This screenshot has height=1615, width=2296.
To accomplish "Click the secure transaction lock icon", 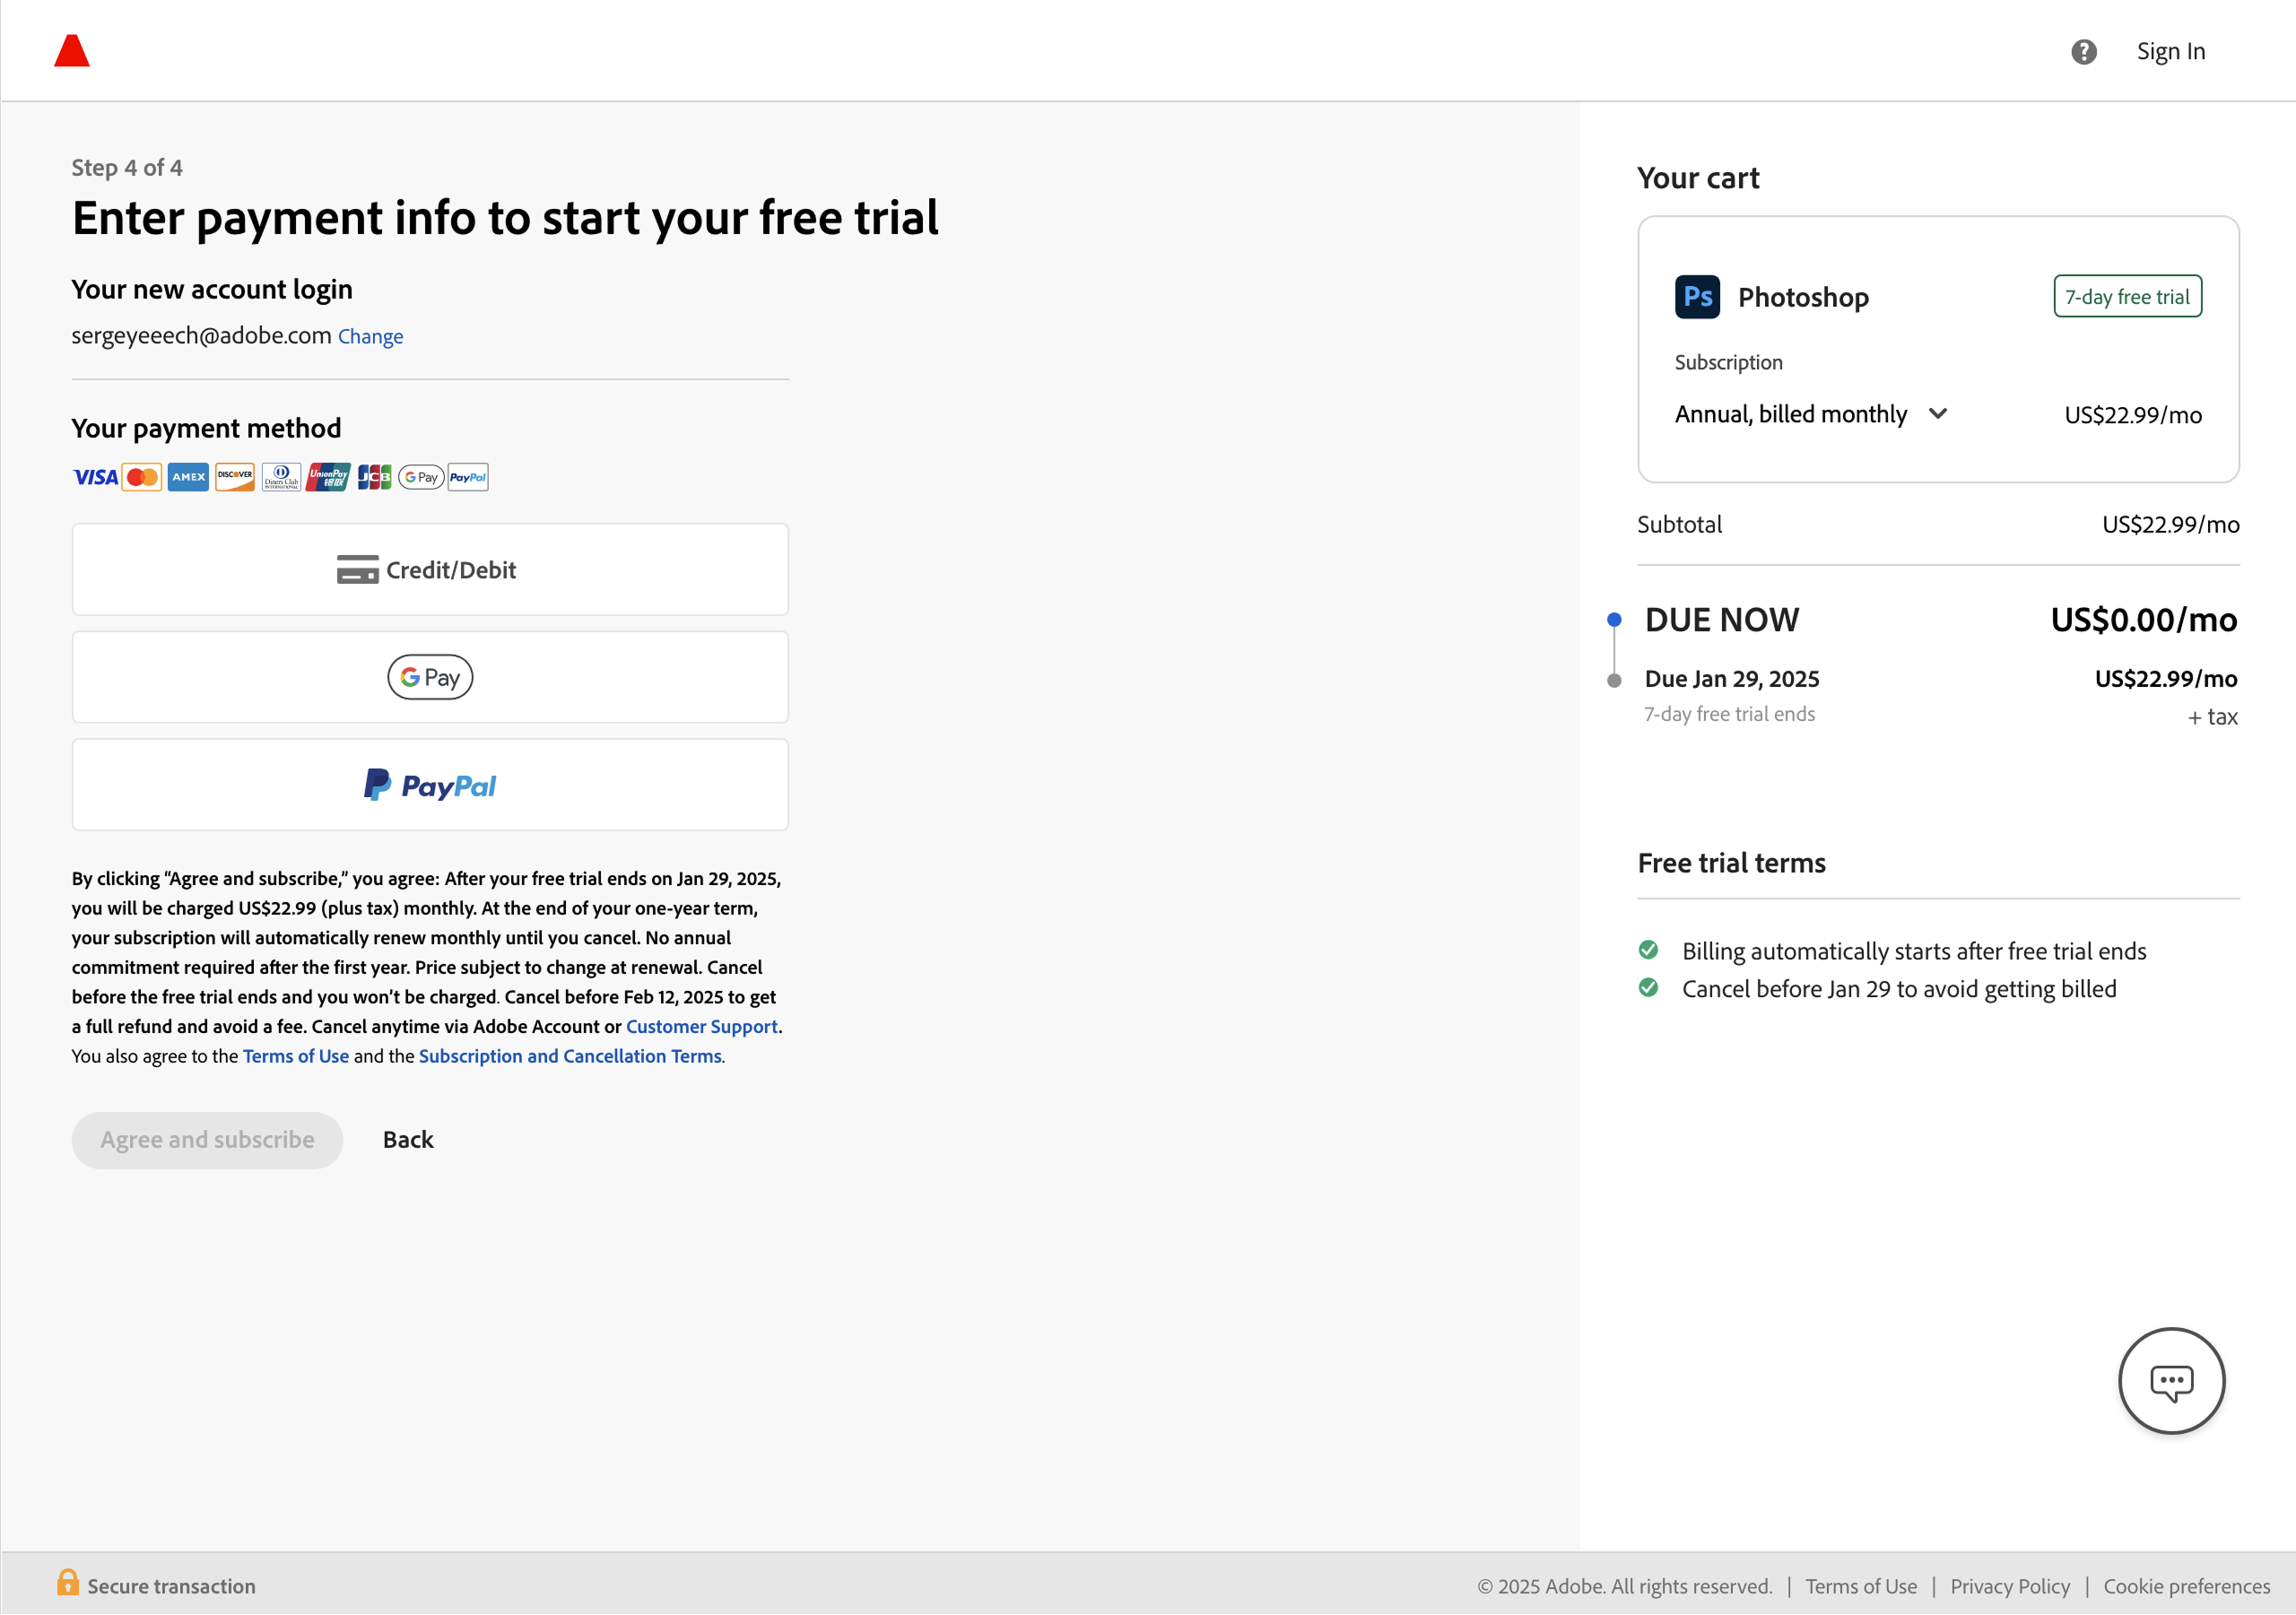I will coord(68,1583).
